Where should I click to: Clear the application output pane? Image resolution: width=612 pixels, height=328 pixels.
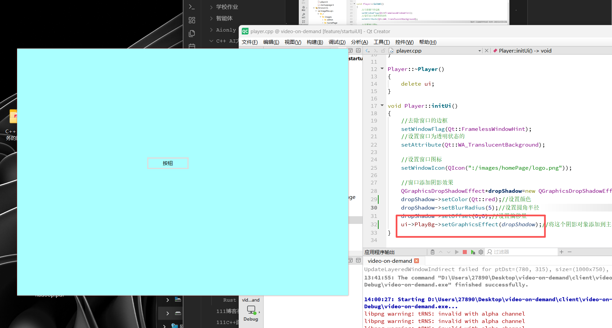433,252
